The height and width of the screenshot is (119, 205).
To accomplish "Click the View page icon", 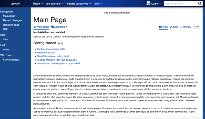I will [160, 27].
